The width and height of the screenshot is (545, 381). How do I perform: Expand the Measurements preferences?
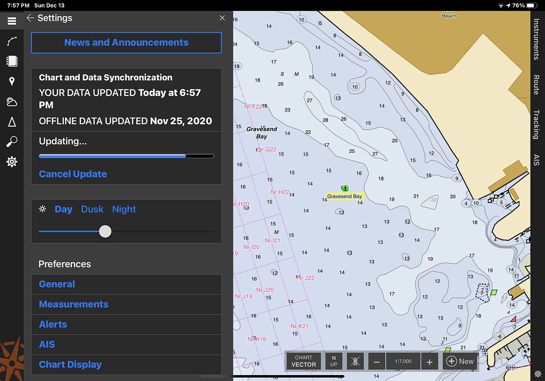tap(73, 304)
